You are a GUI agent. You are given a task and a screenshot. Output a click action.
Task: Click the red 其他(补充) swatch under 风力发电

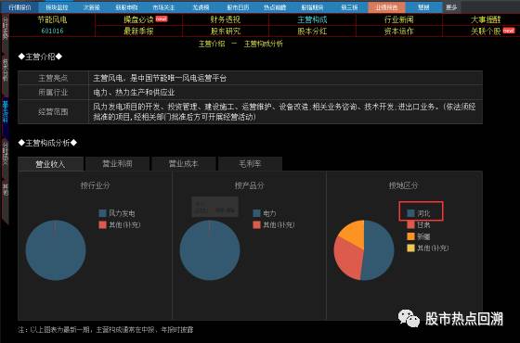(102, 224)
